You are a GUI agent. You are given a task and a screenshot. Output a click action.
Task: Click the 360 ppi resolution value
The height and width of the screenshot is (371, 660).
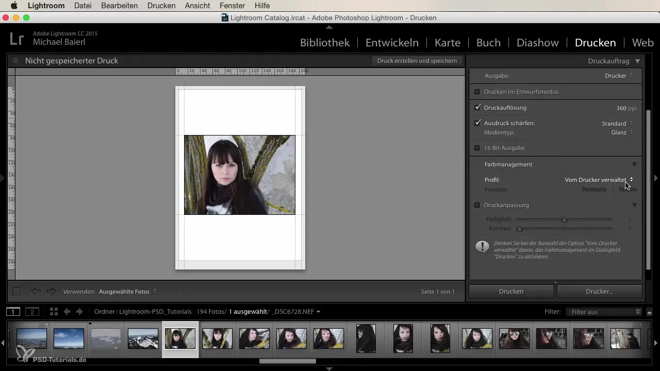click(x=621, y=108)
